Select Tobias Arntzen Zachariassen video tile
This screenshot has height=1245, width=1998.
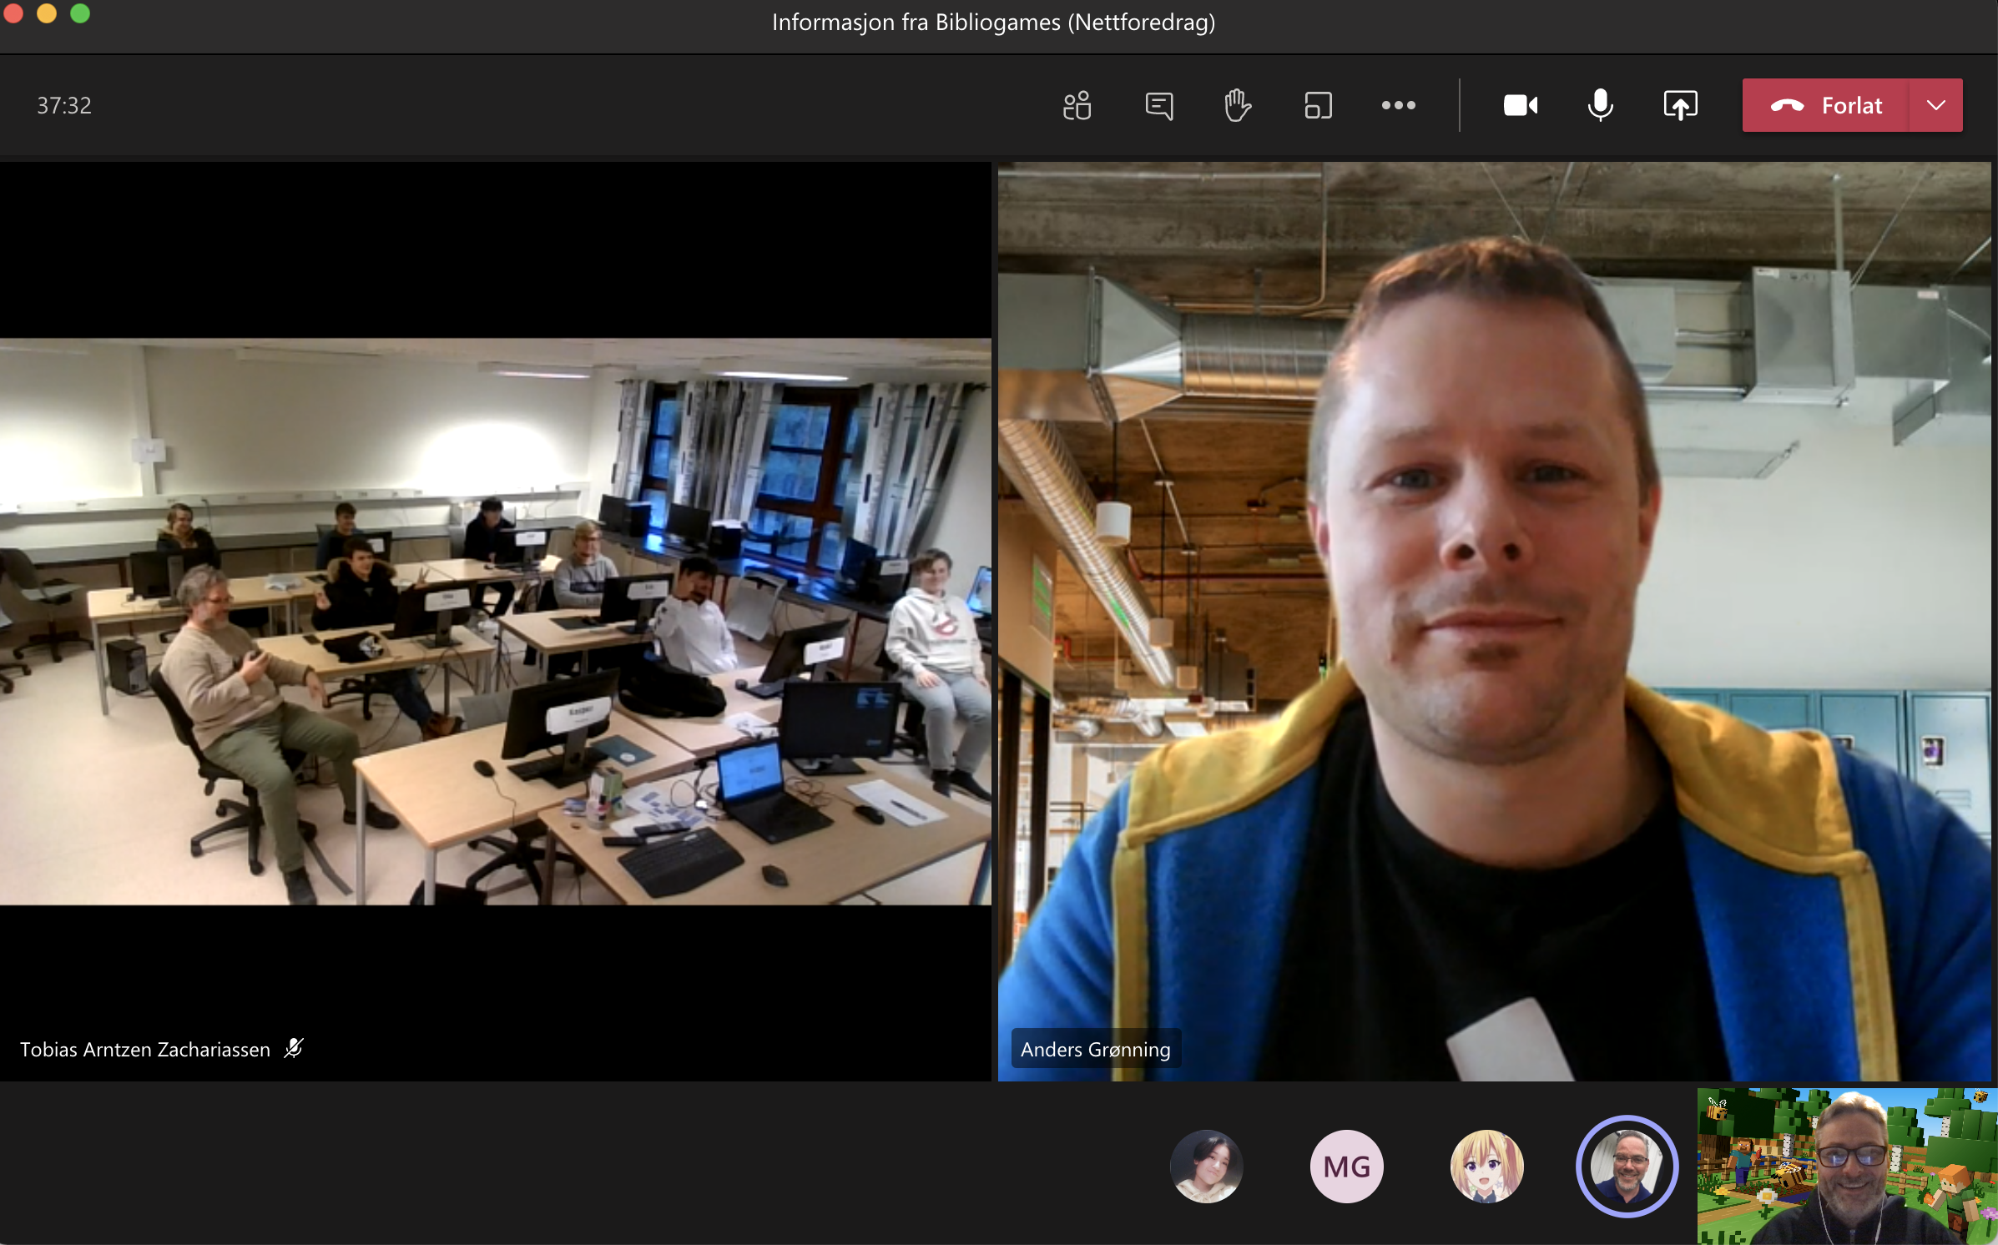[x=495, y=621]
